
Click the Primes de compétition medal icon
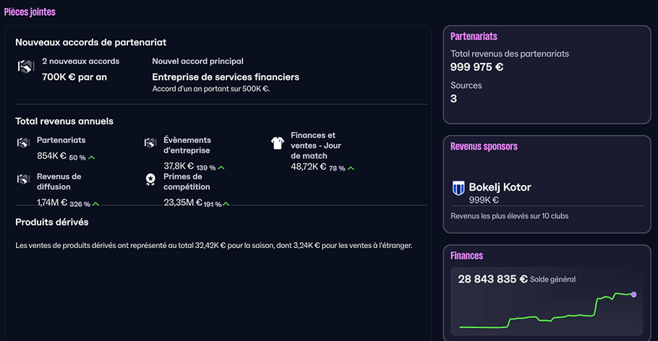(150, 178)
